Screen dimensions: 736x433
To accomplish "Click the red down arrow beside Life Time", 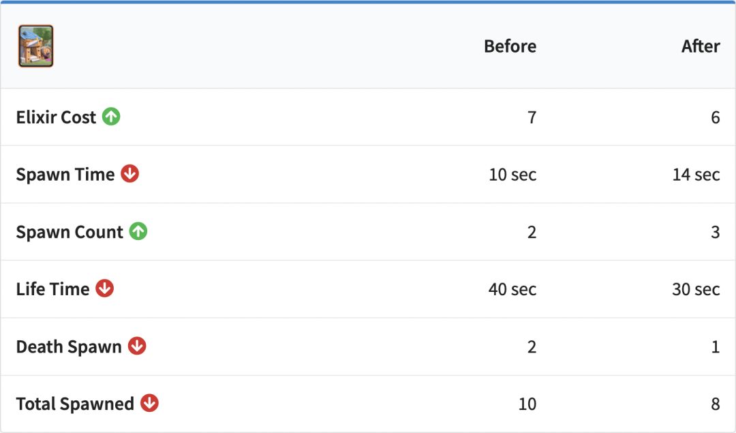I will 104,288.
